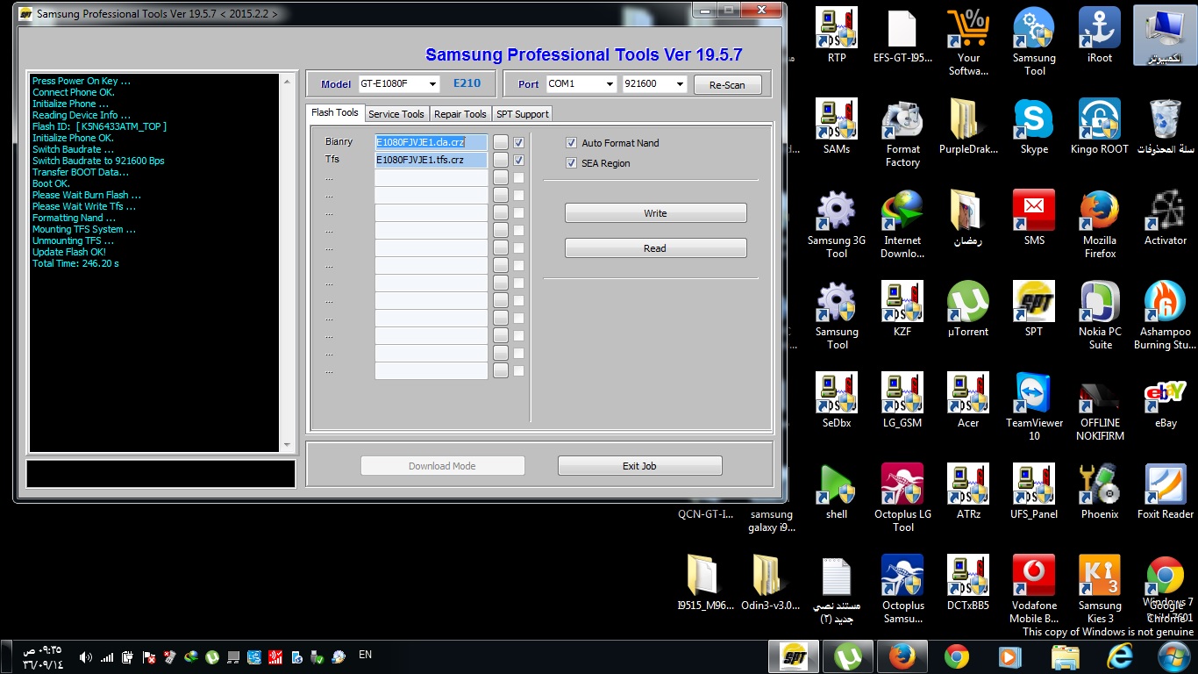
Task: Open the Octoplus LG Tool shortcut
Action: (902, 498)
